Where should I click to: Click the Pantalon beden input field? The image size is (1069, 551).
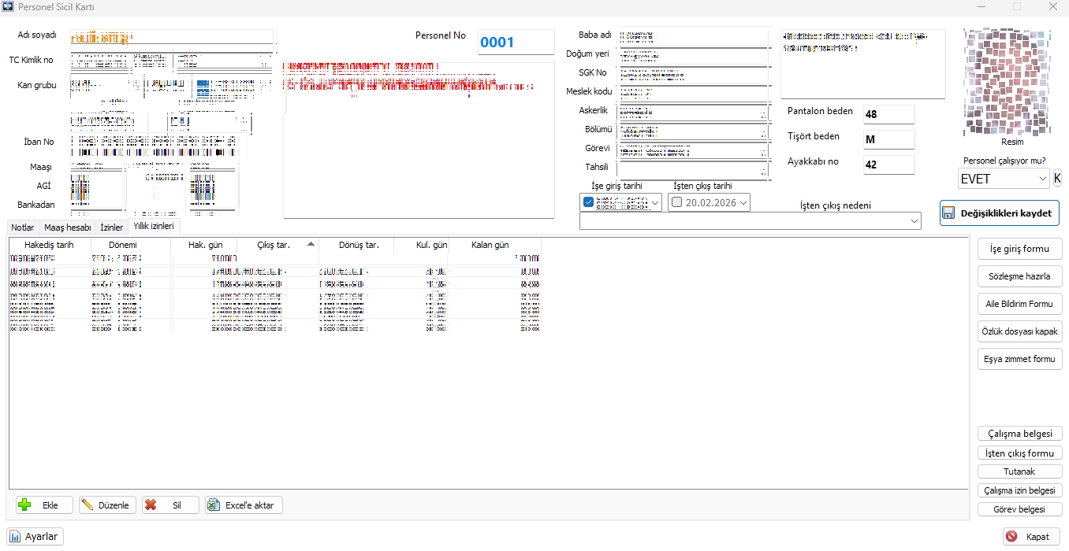pos(888,114)
